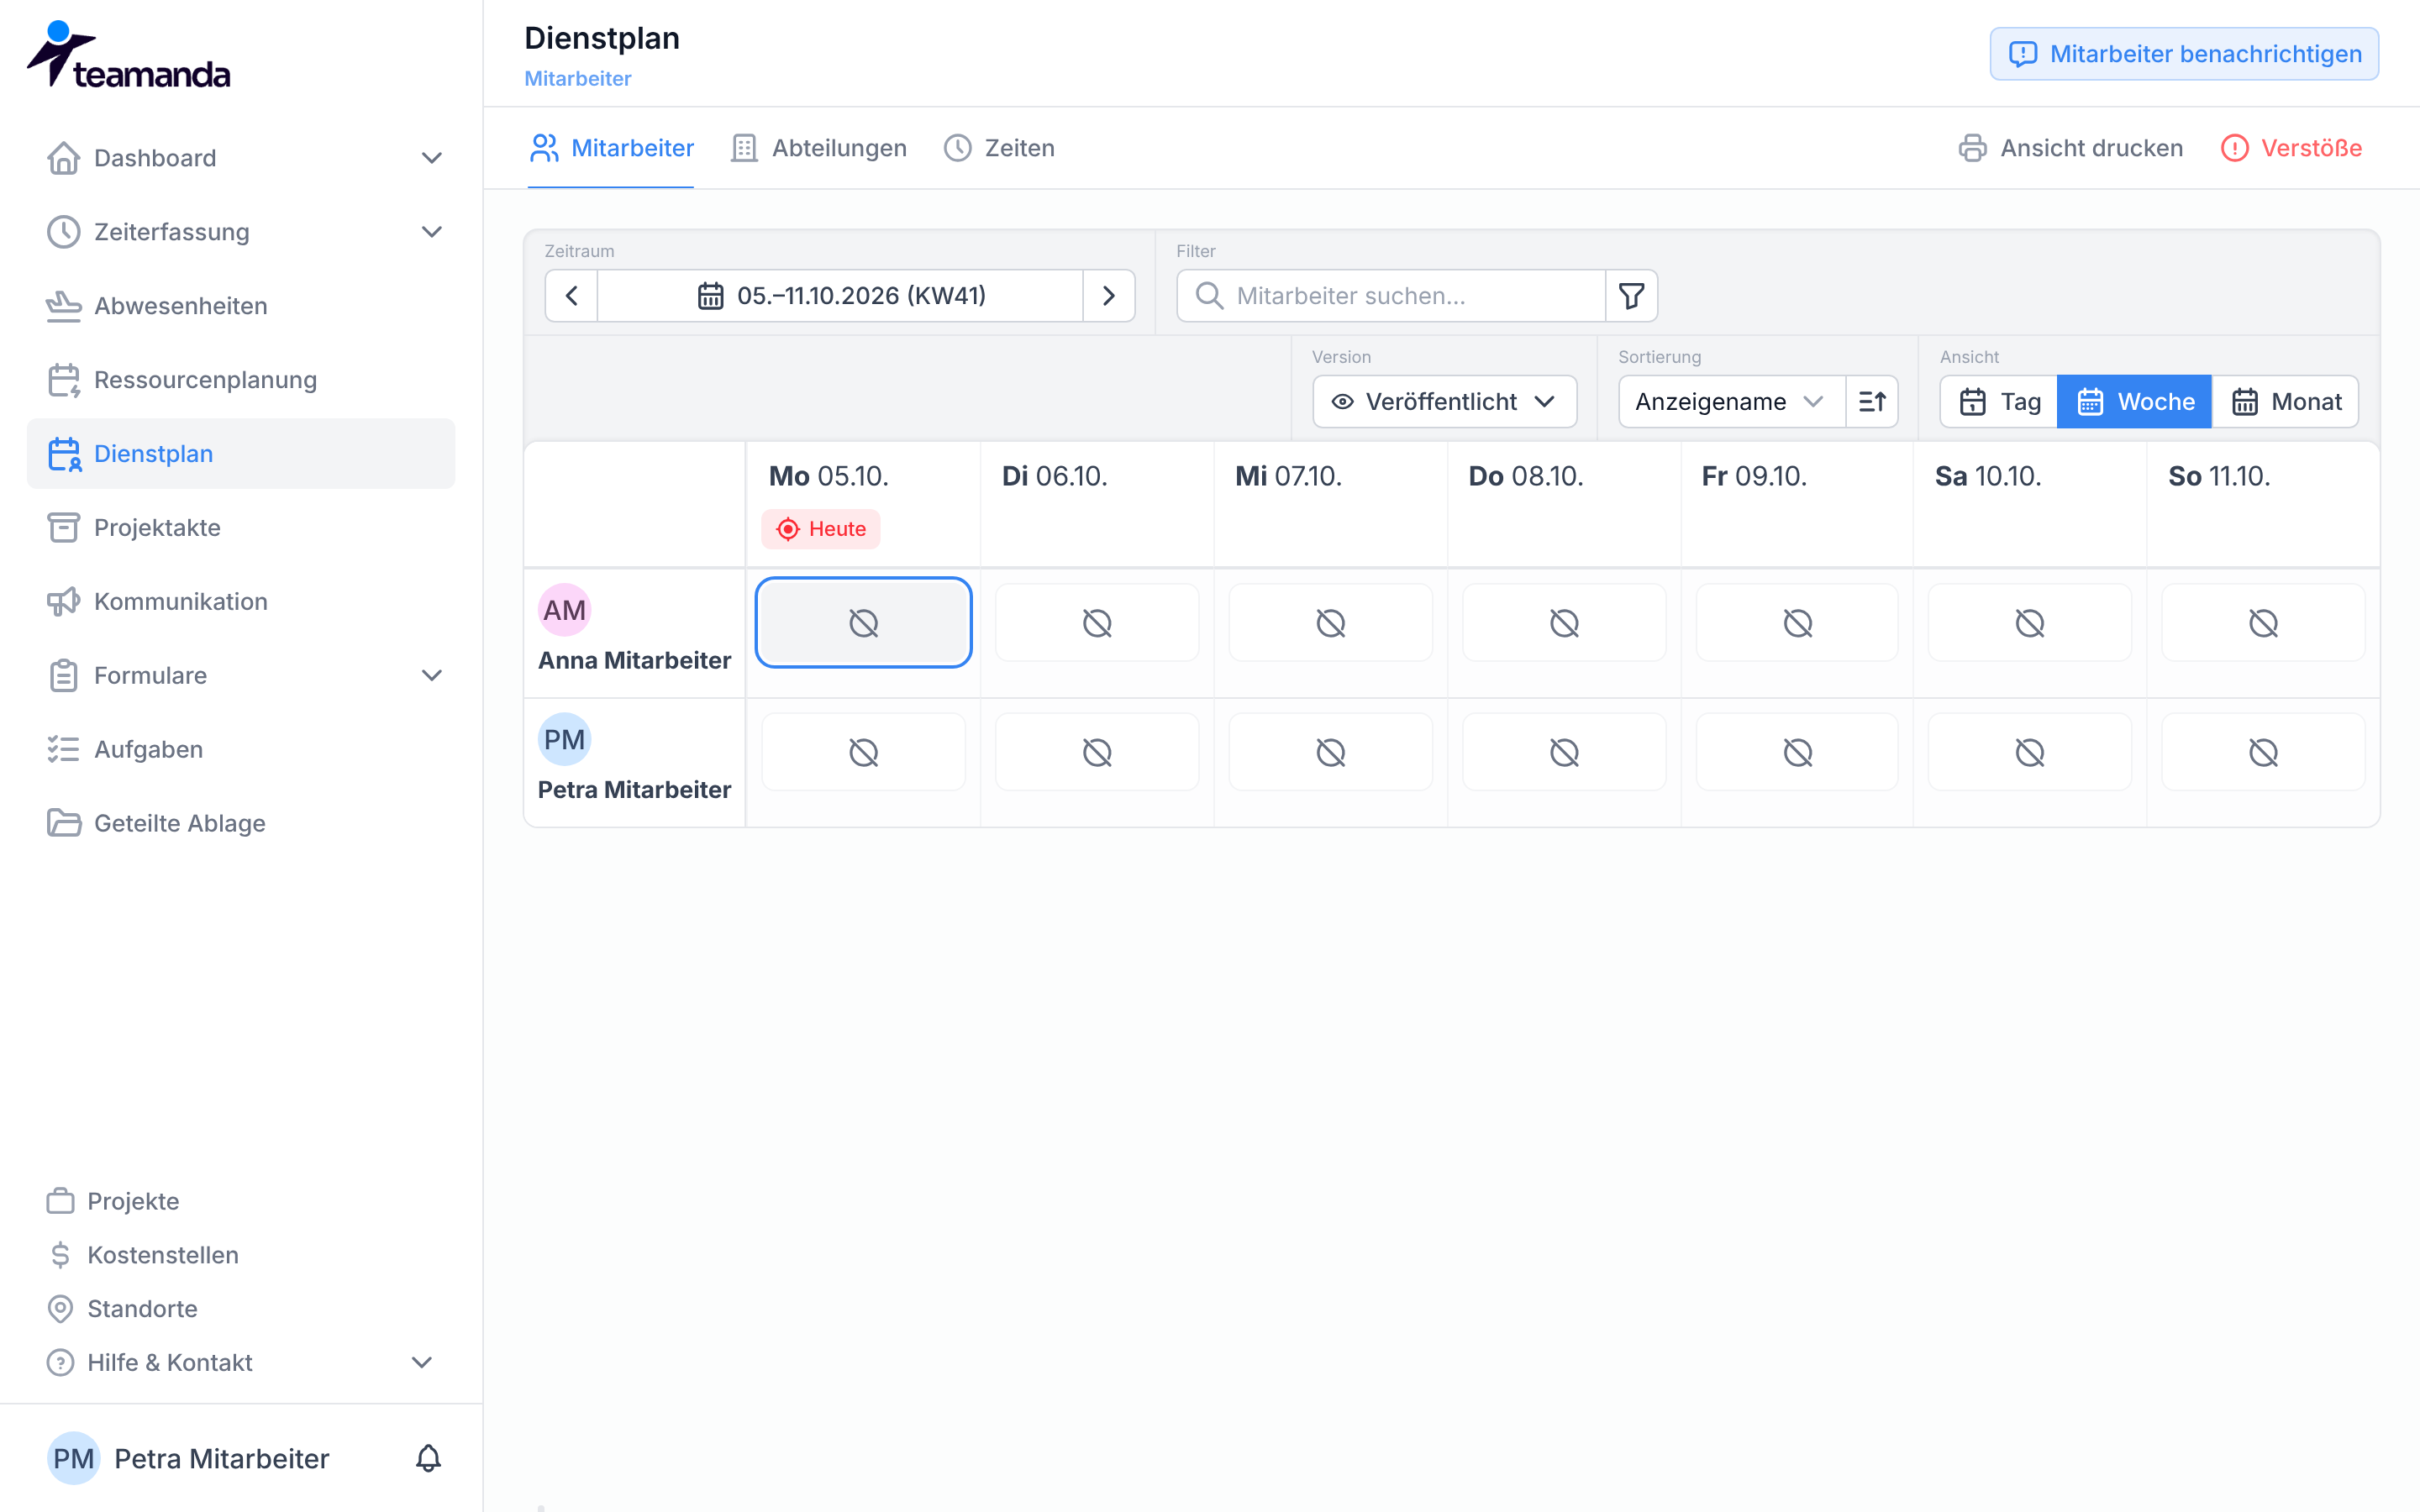
Task: Open Verstöße
Action: point(2290,148)
